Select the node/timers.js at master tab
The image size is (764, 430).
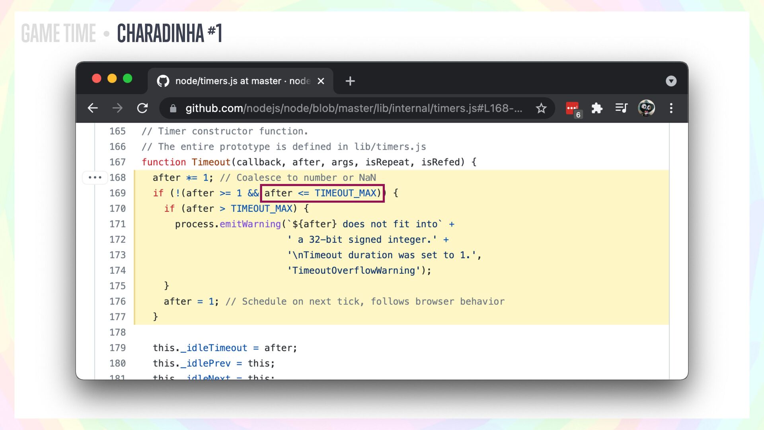coord(241,81)
